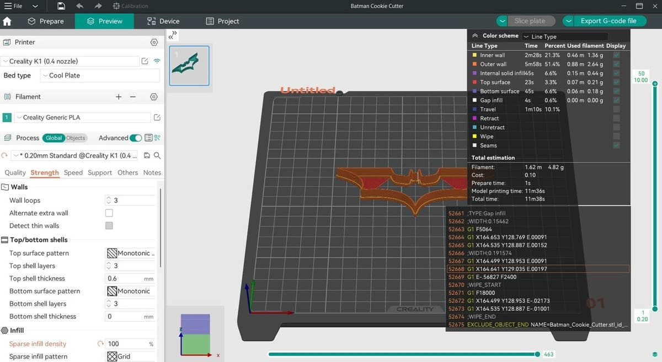Screen dimensions: 662x362
Task: Open the Line Type color scheme dropdown
Action: click(x=564, y=36)
